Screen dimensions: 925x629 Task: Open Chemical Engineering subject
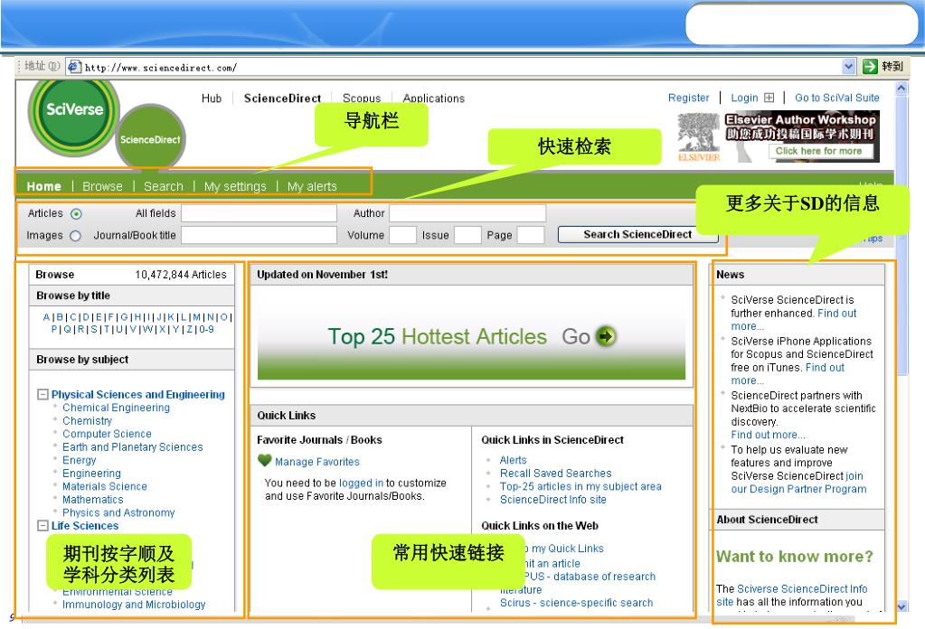point(117,408)
